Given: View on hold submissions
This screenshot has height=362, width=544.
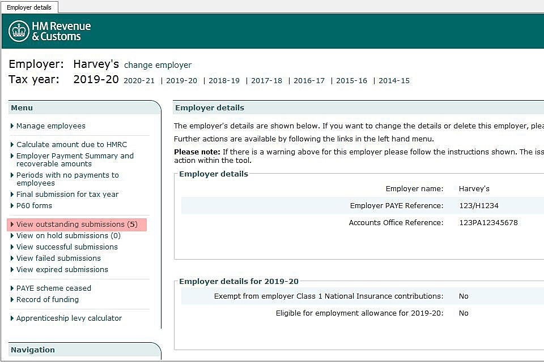Looking at the screenshot, I should coord(68,236).
